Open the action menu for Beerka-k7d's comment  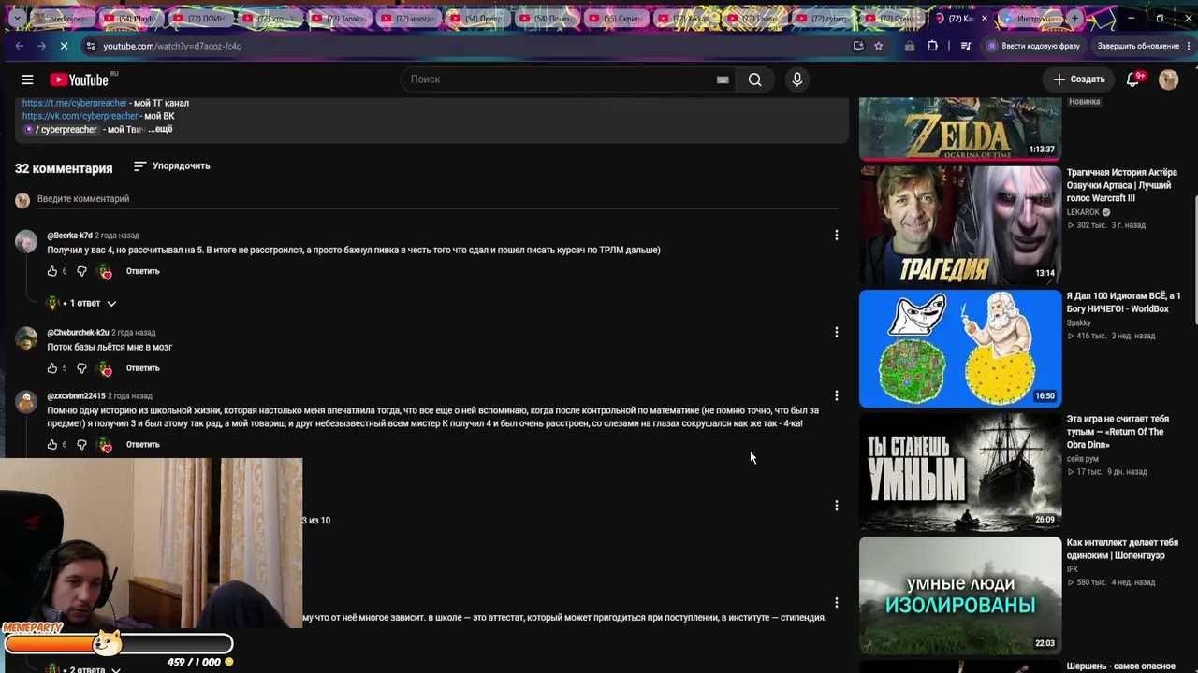(x=837, y=236)
